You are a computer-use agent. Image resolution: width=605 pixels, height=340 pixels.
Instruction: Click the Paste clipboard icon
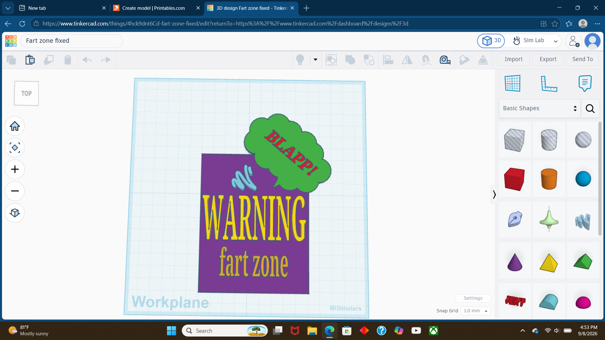30,59
